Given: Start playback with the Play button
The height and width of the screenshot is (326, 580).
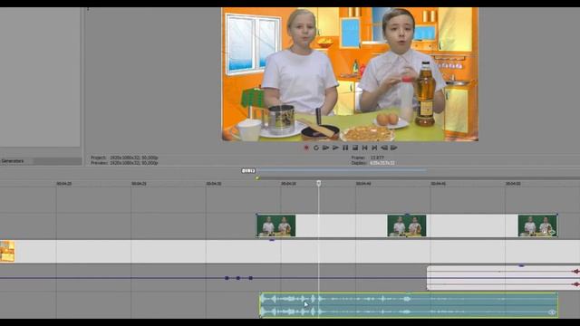Looking at the screenshot, I should [335, 148].
